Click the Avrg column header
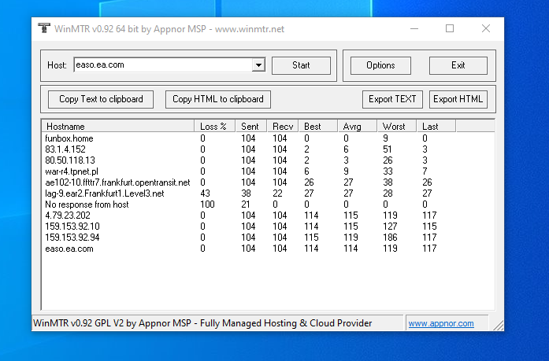 (x=357, y=126)
